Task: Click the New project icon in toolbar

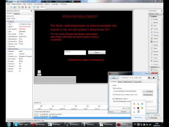Action: click(x=8, y=7)
